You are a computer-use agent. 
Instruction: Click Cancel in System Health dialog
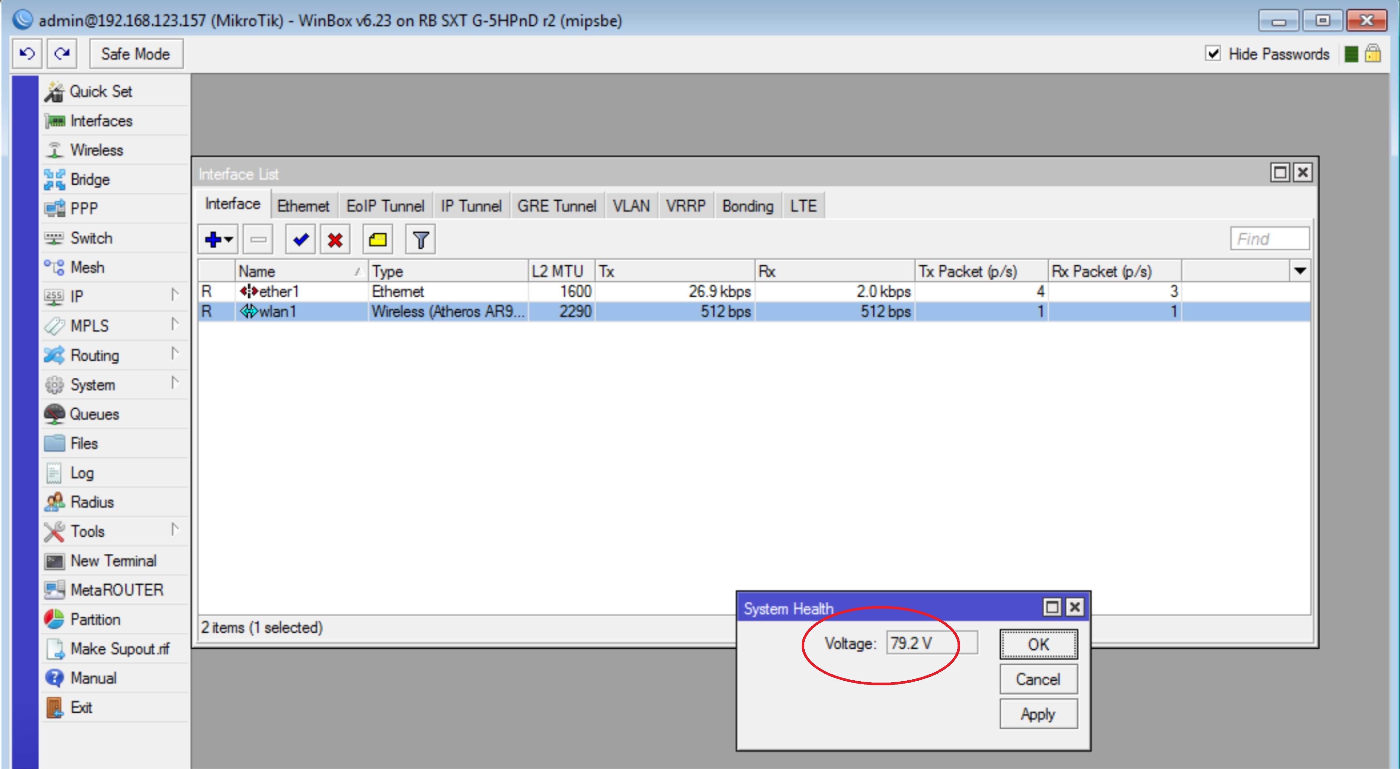[1038, 679]
